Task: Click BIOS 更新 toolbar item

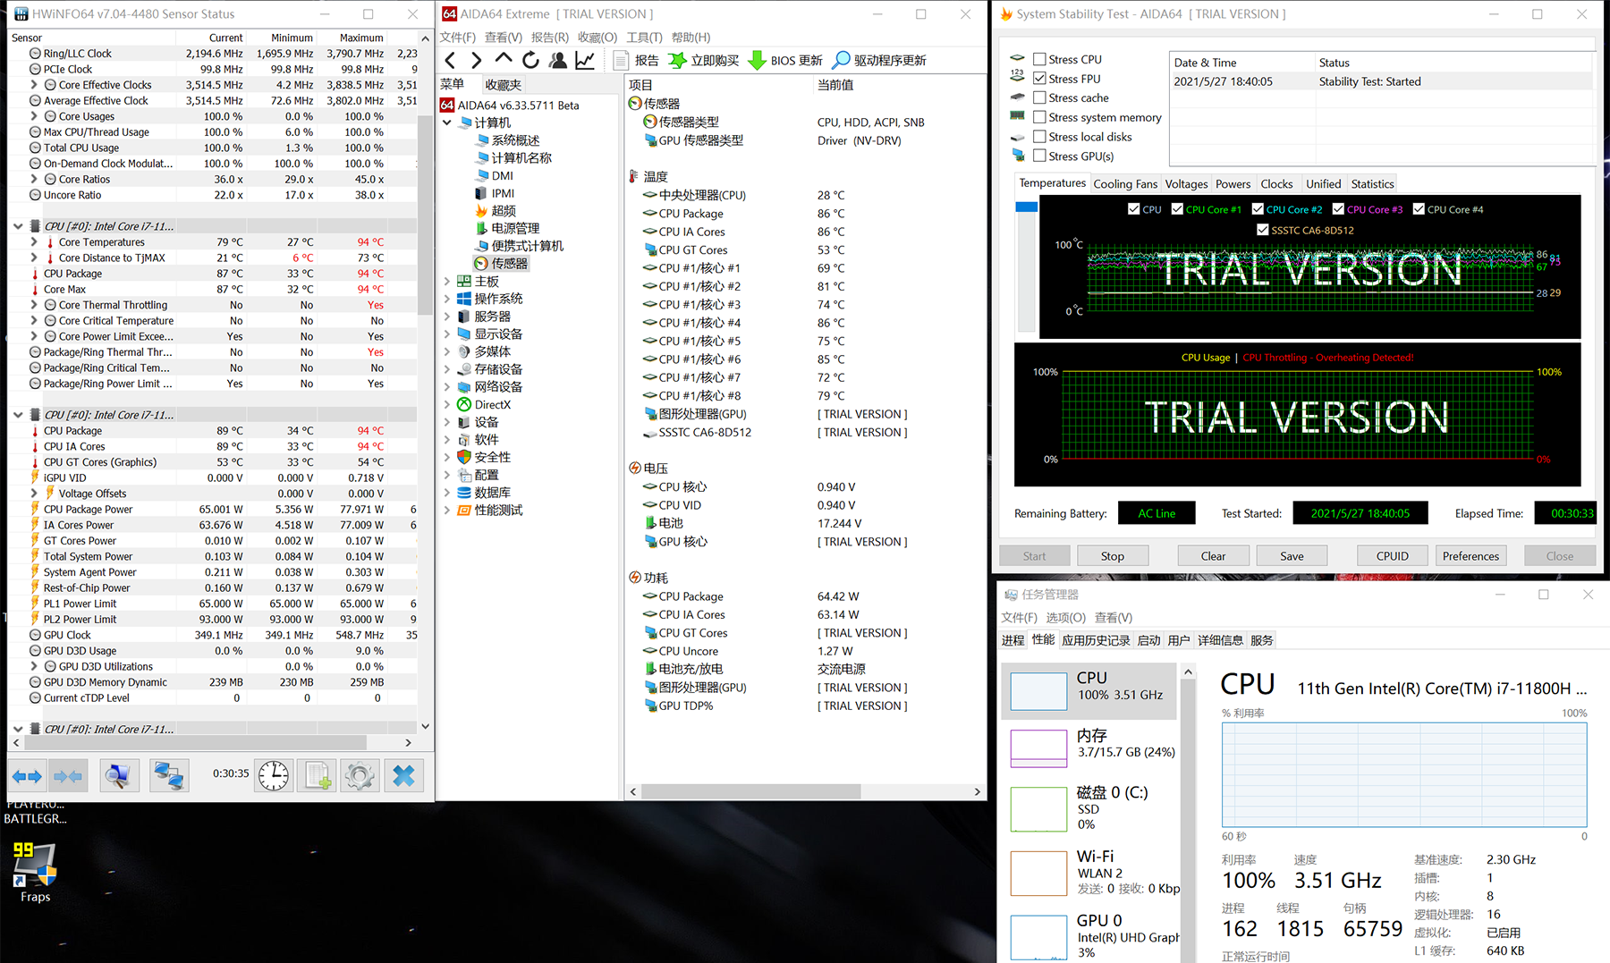Action: [x=784, y=60]
